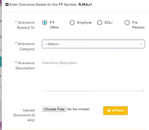Click the 'Upload Document (if any)' label
Screen dimensions: 149x130
point(24,115)
